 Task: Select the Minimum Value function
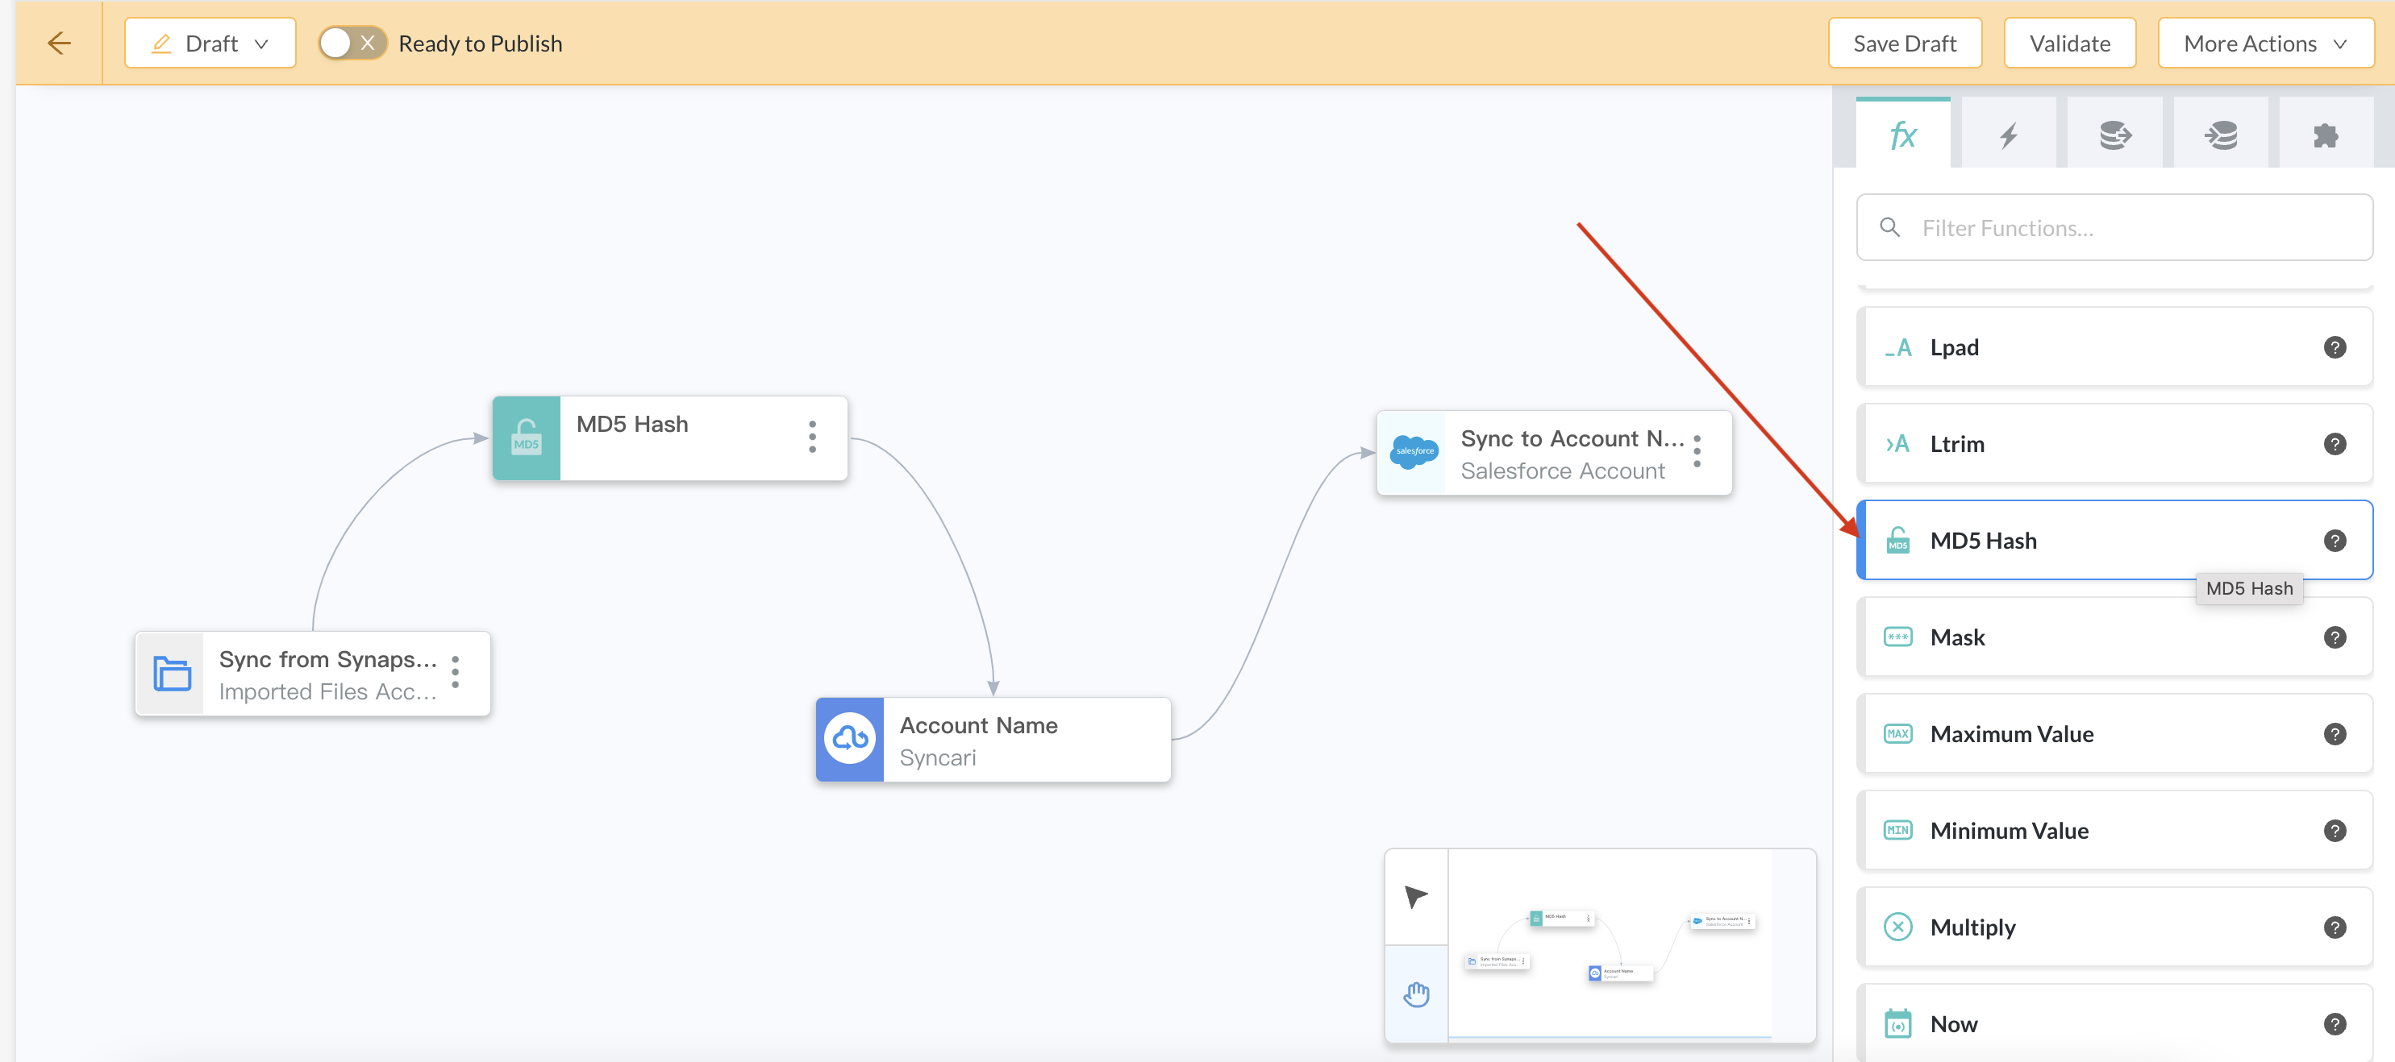coord(2114,831)
